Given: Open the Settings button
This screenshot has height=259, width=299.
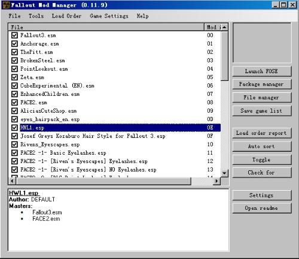Looking at the screenshot, I should point(262,195).
